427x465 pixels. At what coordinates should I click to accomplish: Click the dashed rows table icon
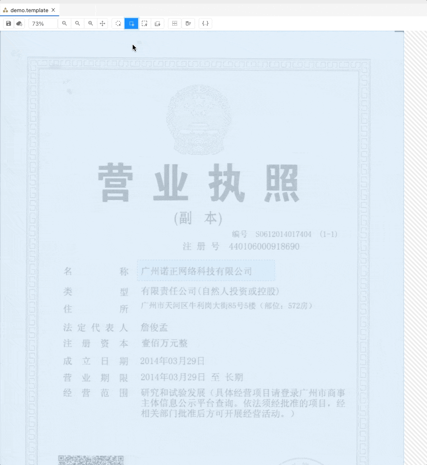click(x=175, y=23)
